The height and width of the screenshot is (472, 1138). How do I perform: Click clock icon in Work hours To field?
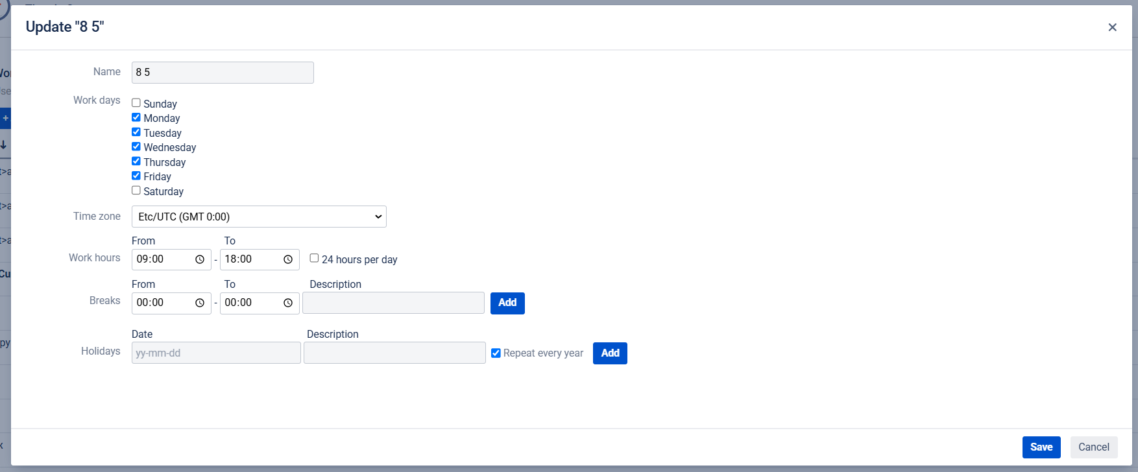(288, 259)
